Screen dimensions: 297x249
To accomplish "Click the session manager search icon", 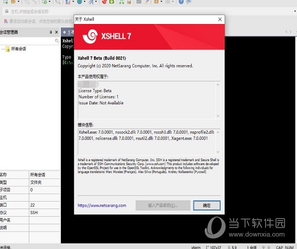I will [56, 41].
